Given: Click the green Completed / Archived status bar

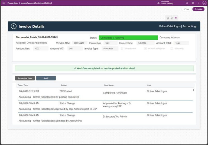Looking at the screenshot, I should [128, 38].
